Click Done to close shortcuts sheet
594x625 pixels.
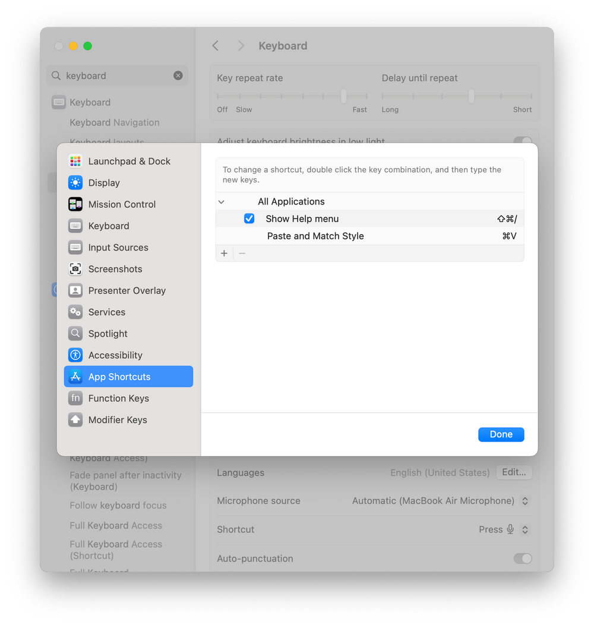pyautogui.click(x=501, y=434)
